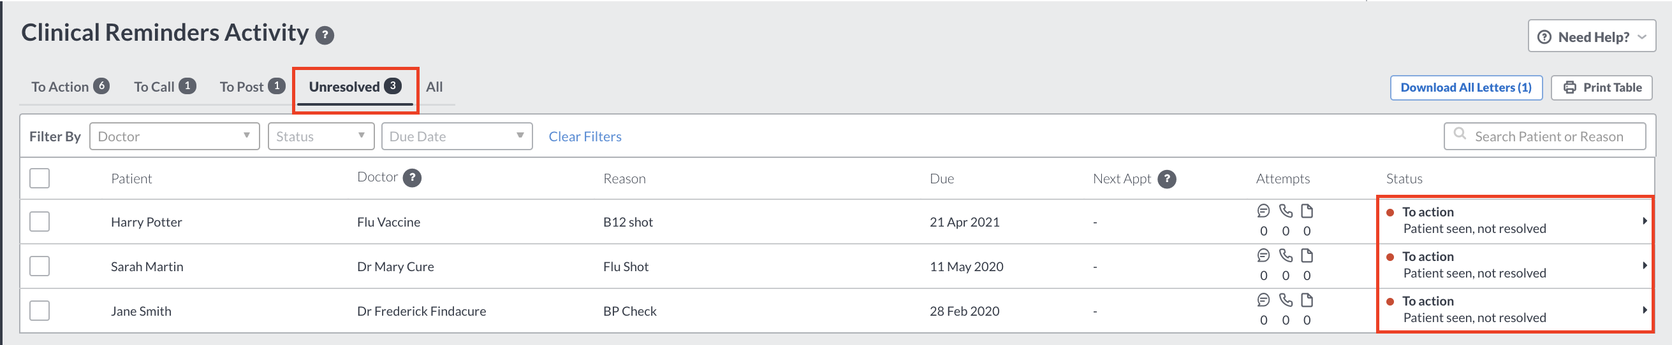Tick the checkbox for Sarah Martin
This screenshot has height=345, width=1672.
click(x=40, y=266)
